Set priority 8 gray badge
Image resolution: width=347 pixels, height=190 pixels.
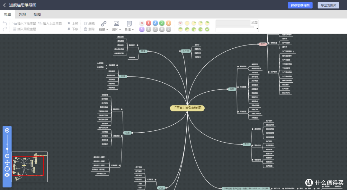162,29
